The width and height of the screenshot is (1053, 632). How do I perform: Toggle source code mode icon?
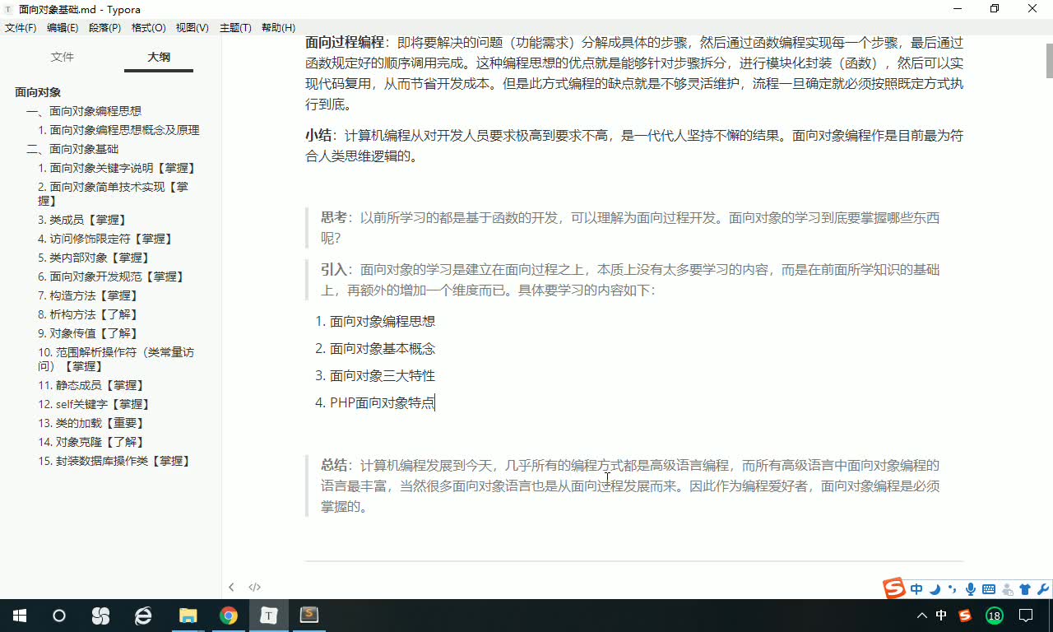pos(255,587)
